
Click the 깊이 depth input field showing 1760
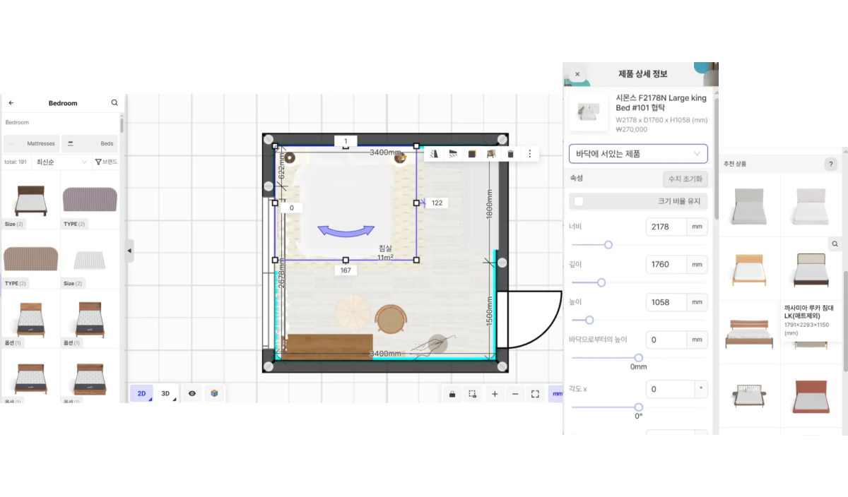(x=666, y=264)
